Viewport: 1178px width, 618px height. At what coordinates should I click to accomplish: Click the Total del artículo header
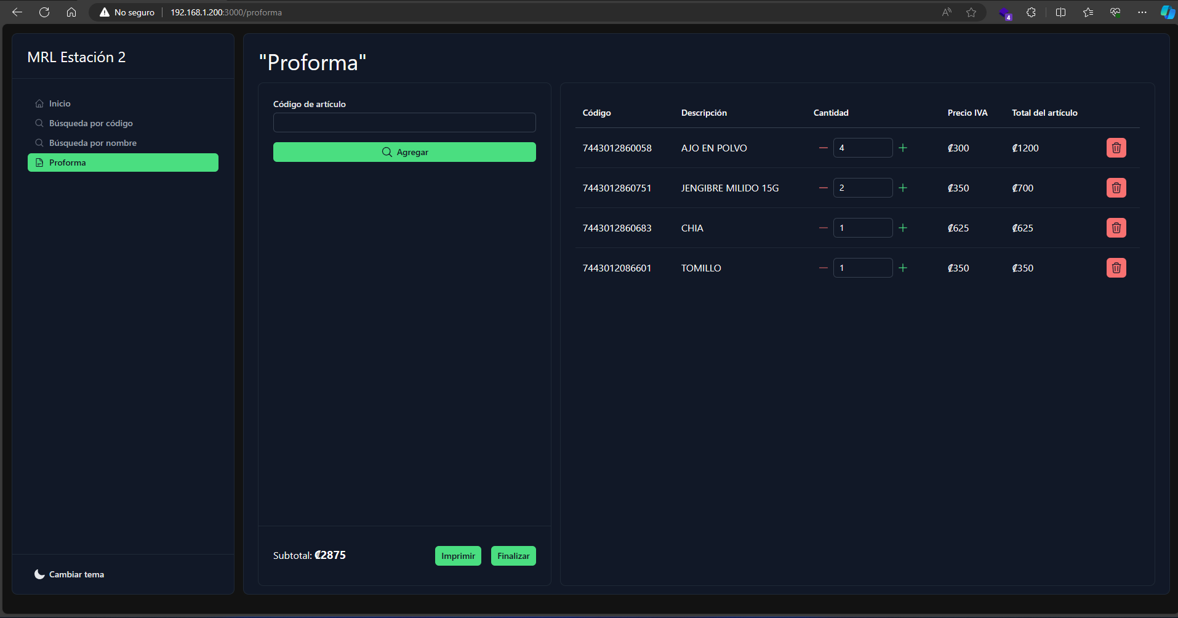pos(1044,113)
